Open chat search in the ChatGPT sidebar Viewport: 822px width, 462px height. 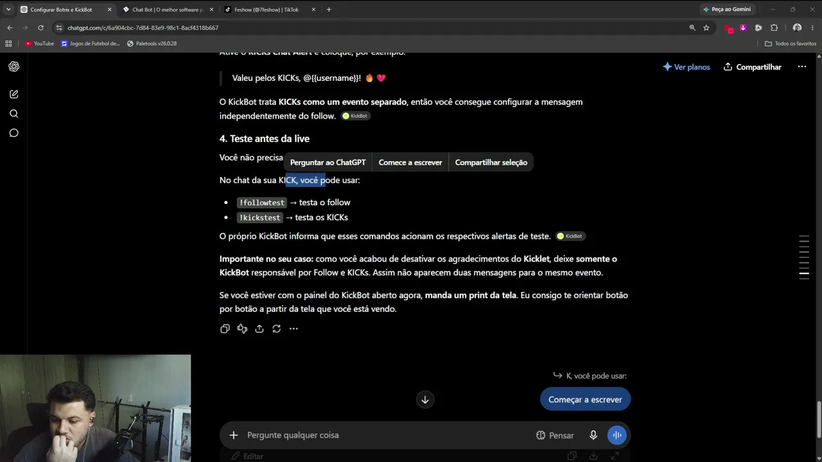pos(14,114)
